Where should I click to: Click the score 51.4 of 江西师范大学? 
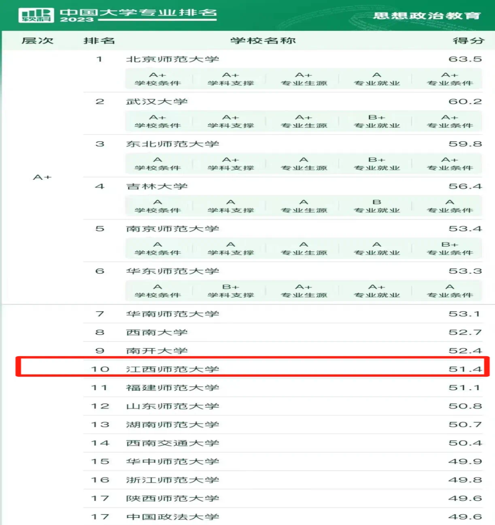[x=465, y=369]
